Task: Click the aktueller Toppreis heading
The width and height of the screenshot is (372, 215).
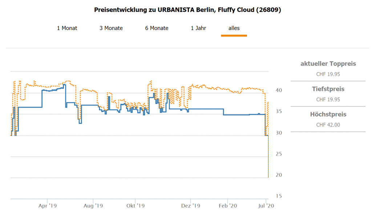Action: pos(328,64)
